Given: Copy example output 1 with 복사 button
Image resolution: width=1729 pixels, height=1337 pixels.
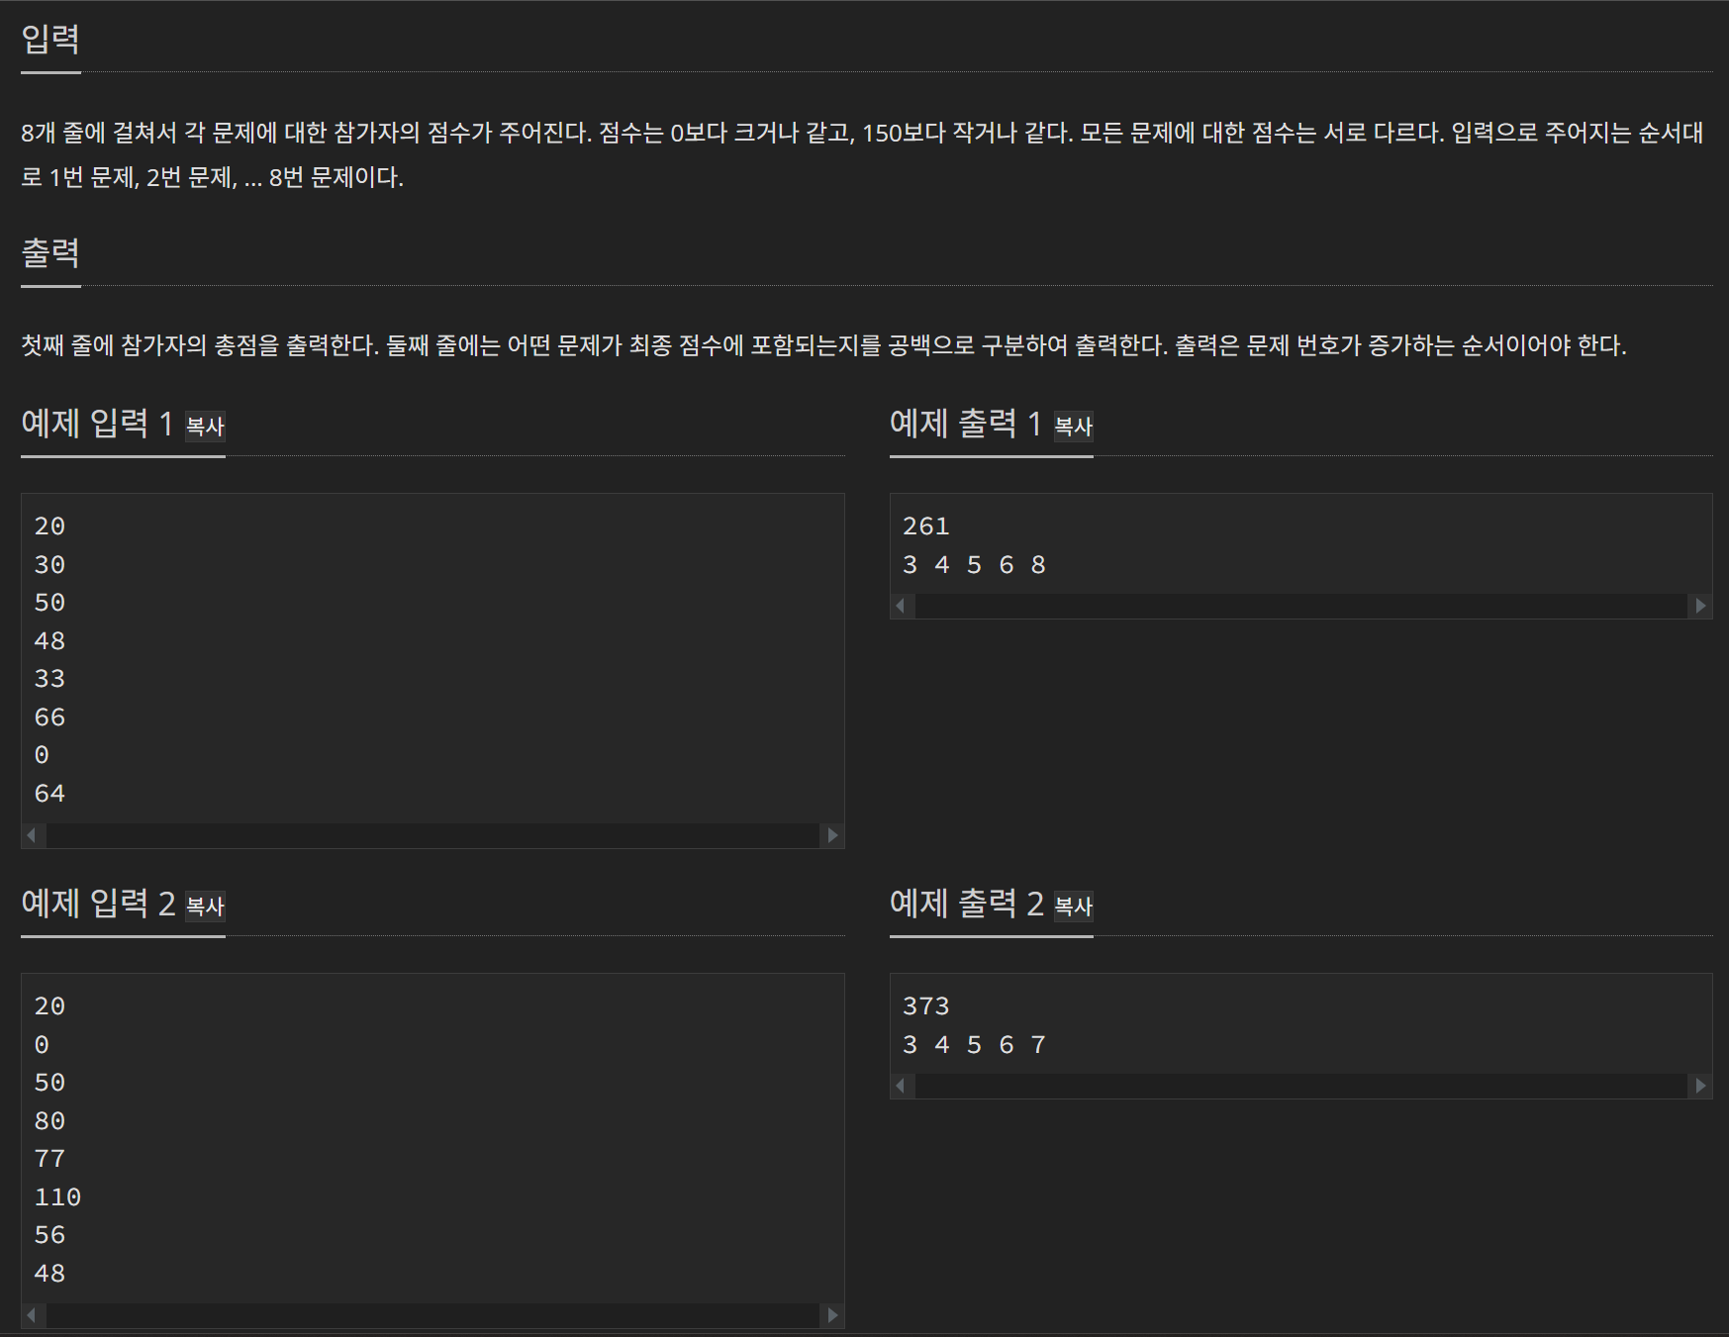Looking at the screenshot, I should (x=1073, y=427).
